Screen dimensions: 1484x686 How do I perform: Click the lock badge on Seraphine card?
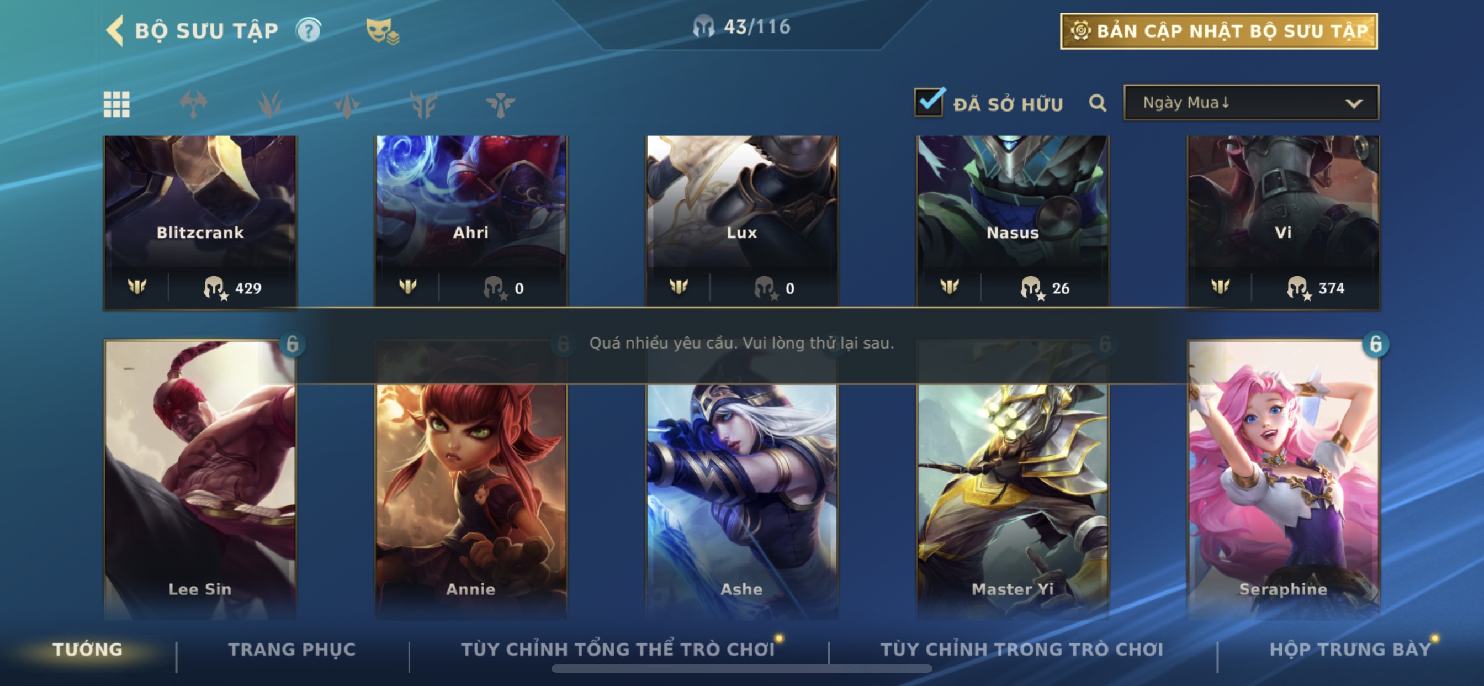1375,344
